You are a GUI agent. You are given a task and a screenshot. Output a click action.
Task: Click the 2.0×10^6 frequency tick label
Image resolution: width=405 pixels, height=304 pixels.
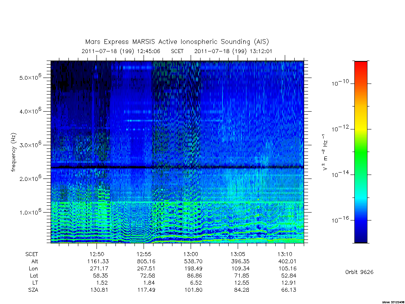point(30,178)
